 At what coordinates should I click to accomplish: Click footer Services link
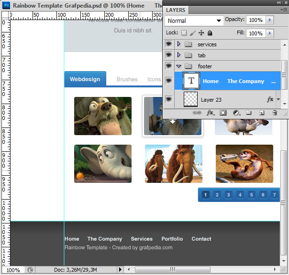click(x=142, y=239)
